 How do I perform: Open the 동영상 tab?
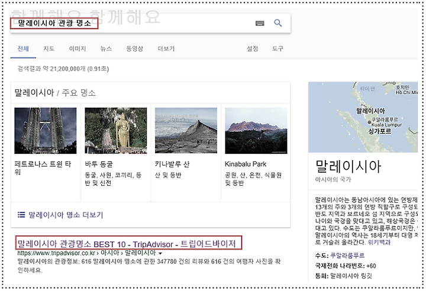pyautogui.click(x=134, y=48)
